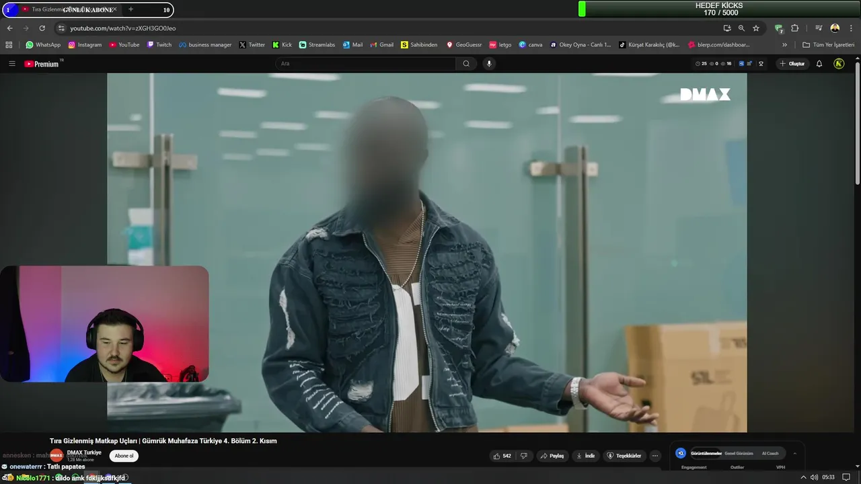This screenshot has height=484, width=861.
Task: Share the video with Paylaş
Action: pyautogui.click(x=552, y=456)
